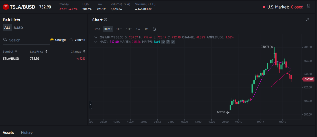Click the Tesla logo icon

6,7
